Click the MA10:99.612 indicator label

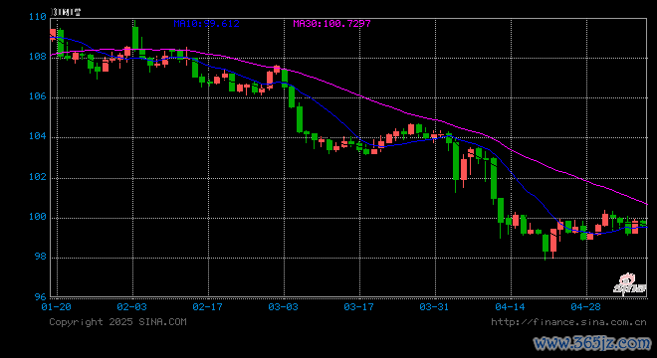(207, 24)
